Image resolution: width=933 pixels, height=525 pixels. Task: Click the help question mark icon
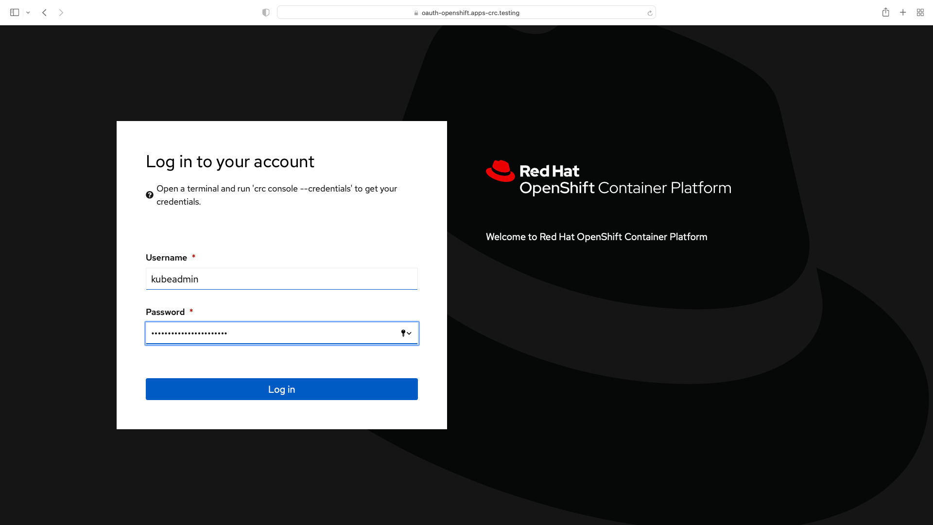pyautogui.click(x=150, y=195)
